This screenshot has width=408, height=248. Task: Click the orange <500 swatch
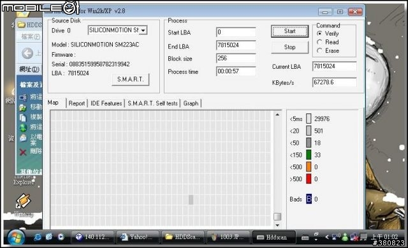click(x=309, y=166)
